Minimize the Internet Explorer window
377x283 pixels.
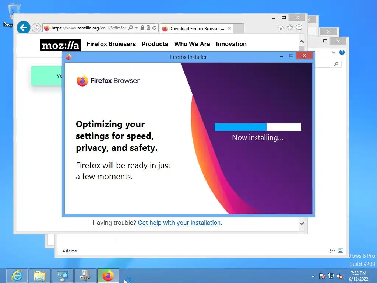point(274,18)
